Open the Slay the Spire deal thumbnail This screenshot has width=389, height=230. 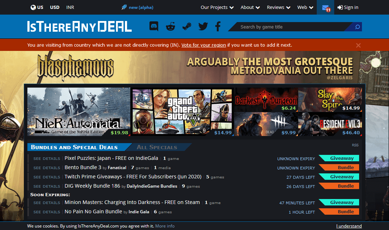click(x=330, y=99)
